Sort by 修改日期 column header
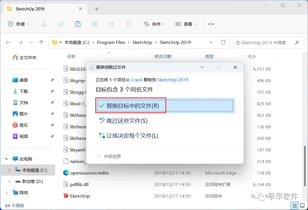This screenshot has width=308, height=210. 163,56
